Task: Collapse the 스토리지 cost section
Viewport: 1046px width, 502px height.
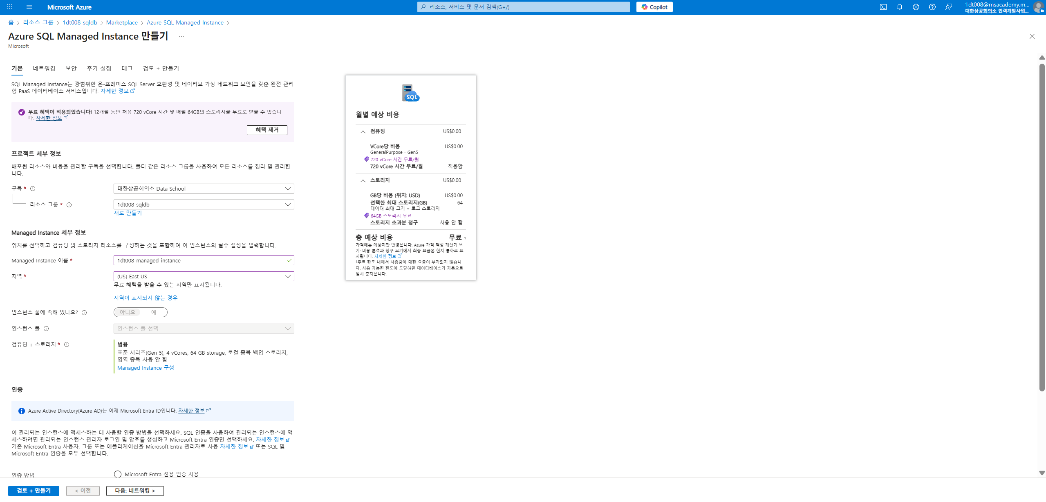Action: tap(363, 180)
